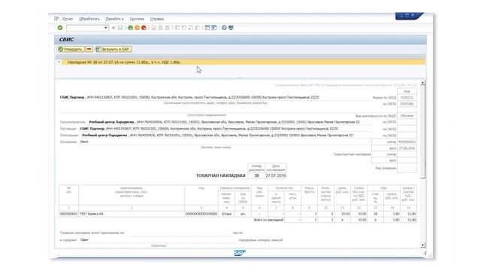The image size is (481, 271).
Task: Click the Next Page icon
Action: [191, 28]
